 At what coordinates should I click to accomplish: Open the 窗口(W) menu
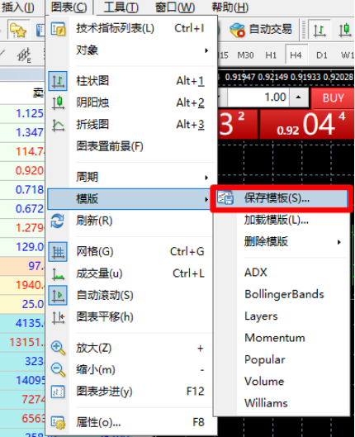coord(175,7)
